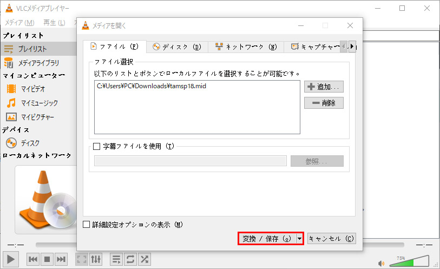Enable 字幕ファイルを使用 checkbox
The image size is (440, 269).
(x=96, y=146)
